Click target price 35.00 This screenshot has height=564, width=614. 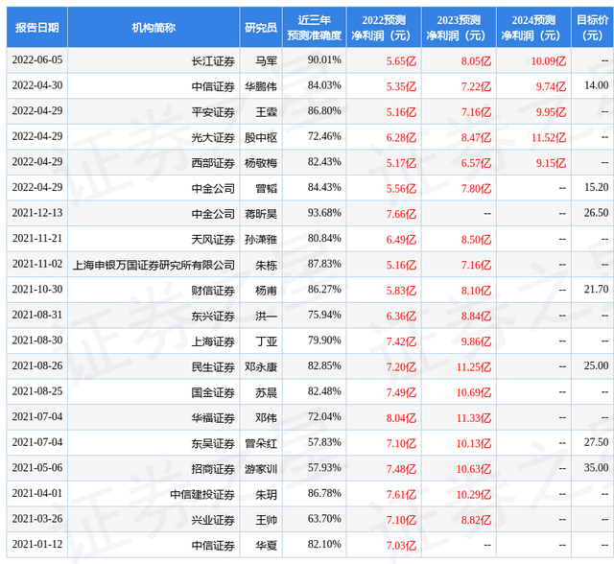tap(597, 468)
